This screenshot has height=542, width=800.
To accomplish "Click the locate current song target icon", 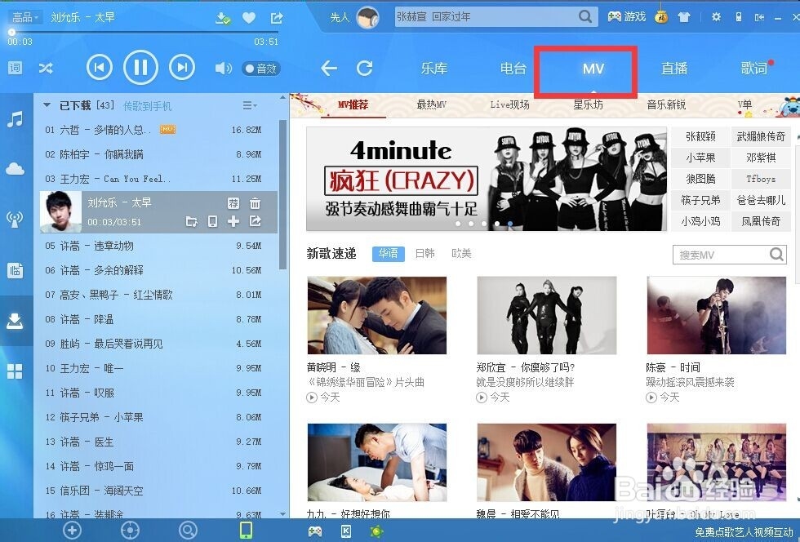I will tap(130, 531).
